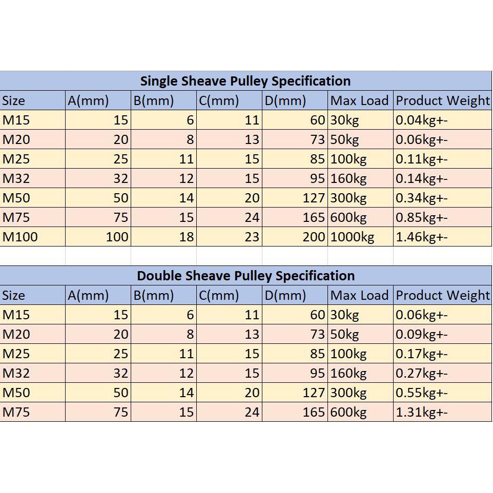Select Size header in Double Sheave table
Screen dimensions: 493x493
pos(33,295)
